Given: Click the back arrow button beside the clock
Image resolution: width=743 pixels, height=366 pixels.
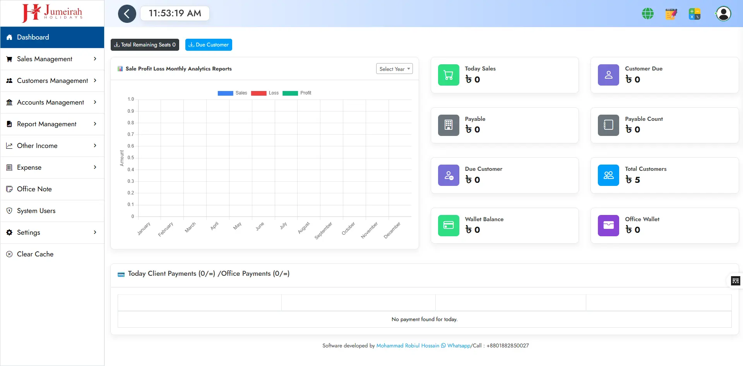Looking at the screenshot, I should [x=127, y=14].
